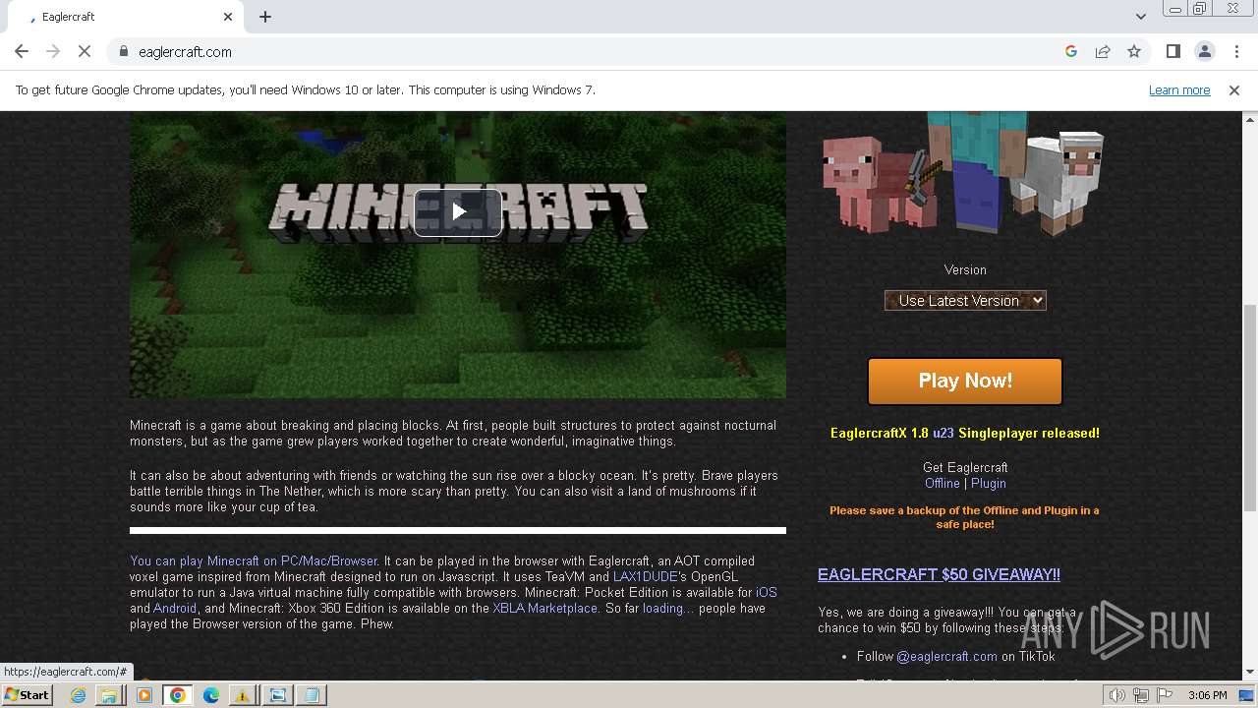Open the Chrome profile avatar

click(1204, 51)
